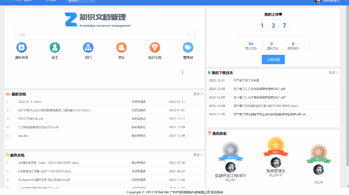The height and width of the screenshot is (195, 349).
Task: Open the MyApps logo top left
Action: coord(21,1)
